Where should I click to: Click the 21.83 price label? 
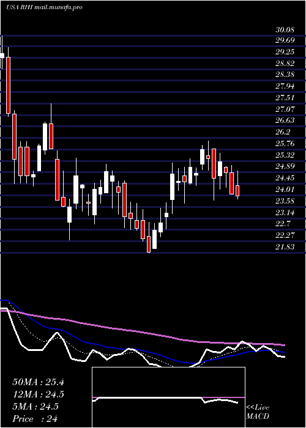pos(285,247)
